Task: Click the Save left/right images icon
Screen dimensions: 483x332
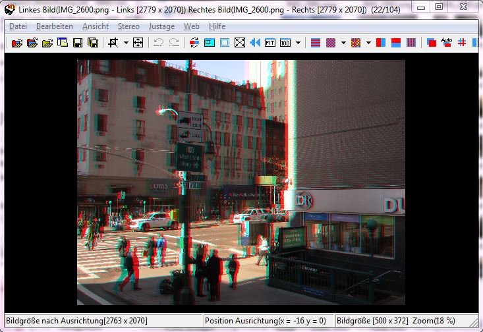Action: click(x=93, y=43)
